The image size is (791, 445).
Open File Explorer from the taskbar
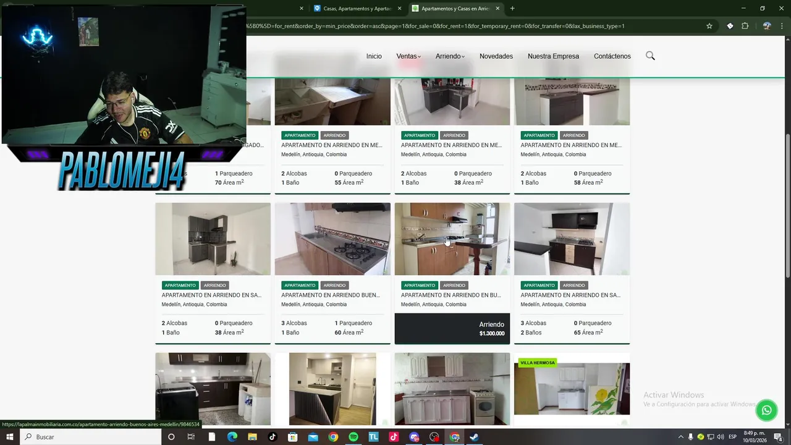[x=252, y=437]
